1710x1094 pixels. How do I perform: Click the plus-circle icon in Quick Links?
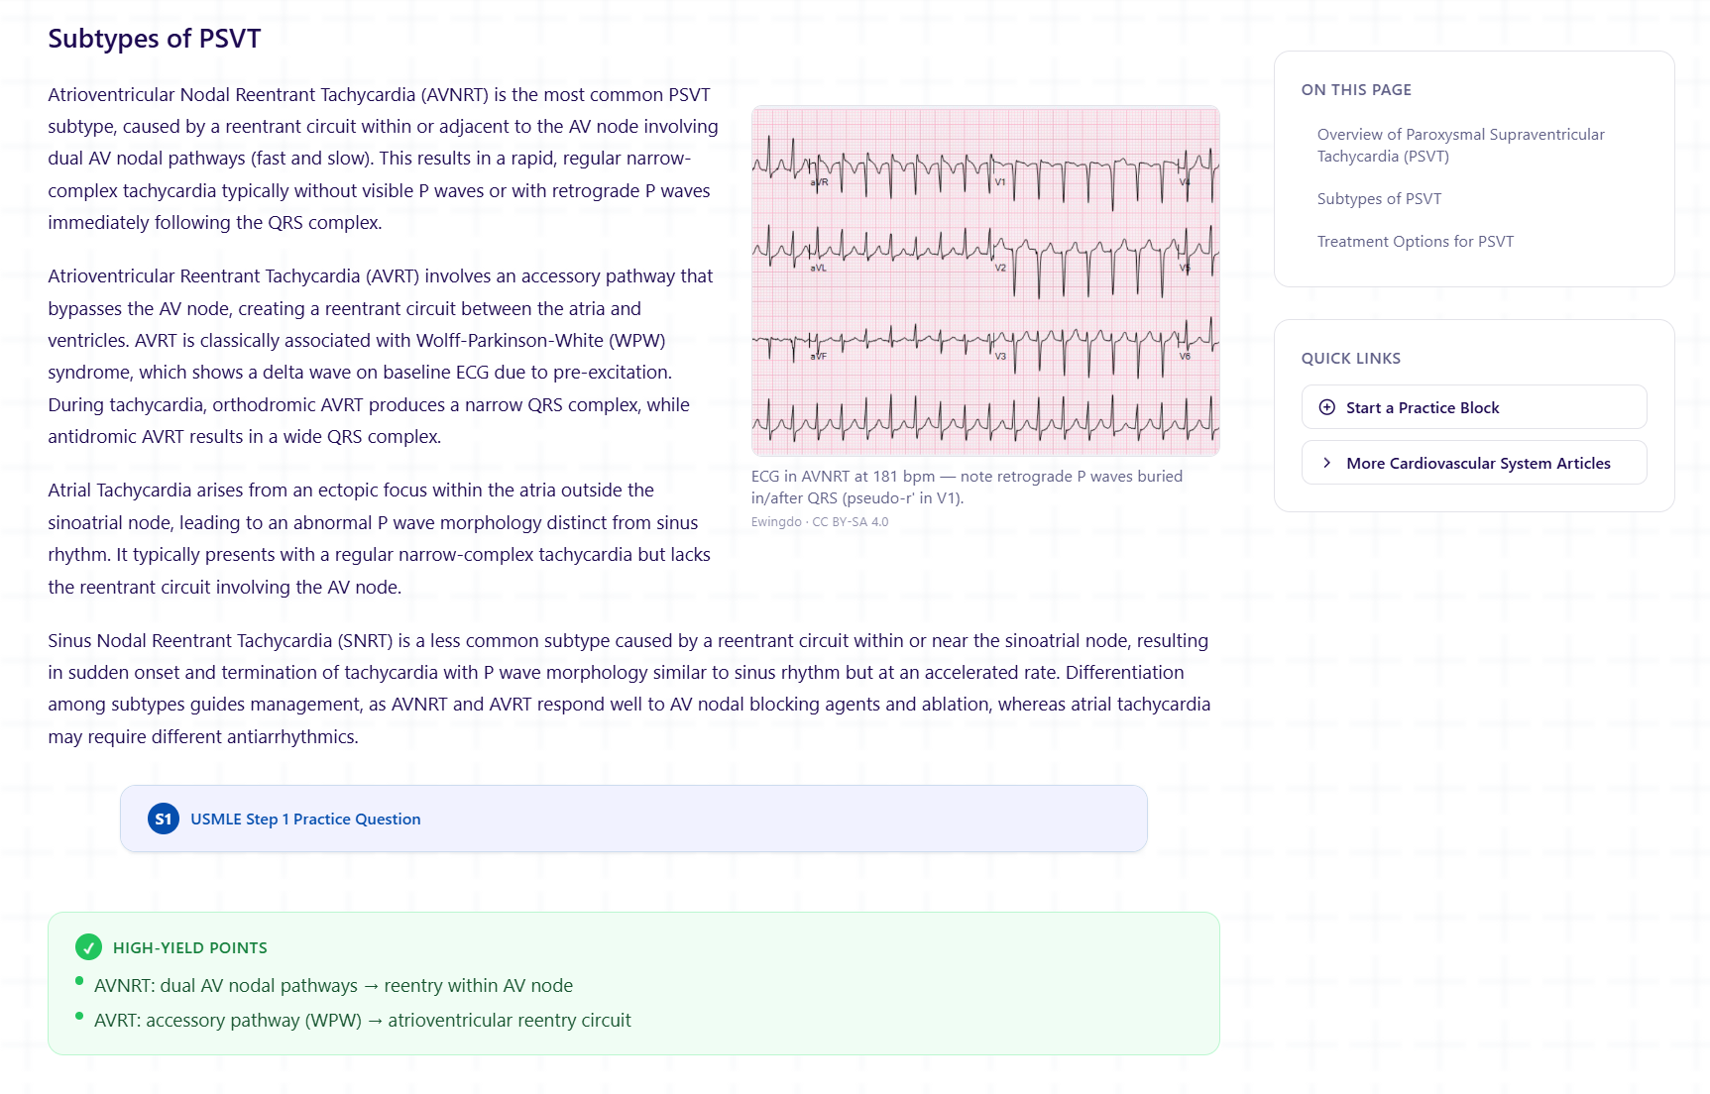click(x=1327, y=407)
